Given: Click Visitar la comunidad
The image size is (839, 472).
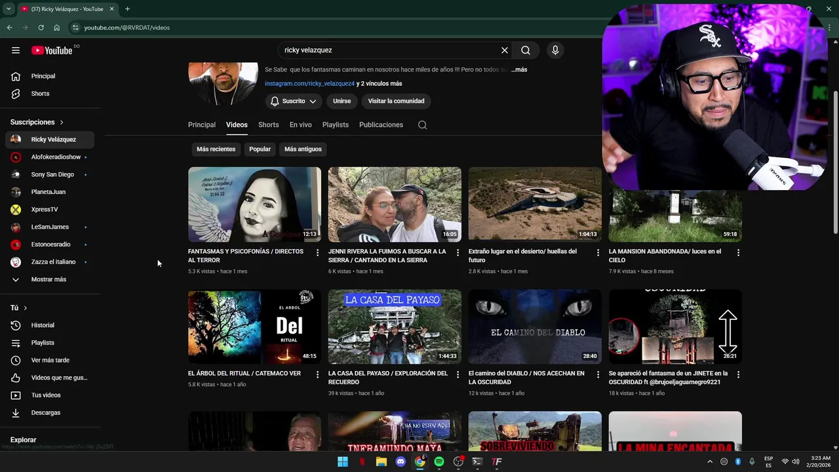Looking at the screenshot, I should tap(396, 101).
